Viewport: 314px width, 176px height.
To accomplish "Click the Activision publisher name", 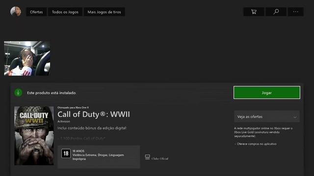I will [64, 121].
